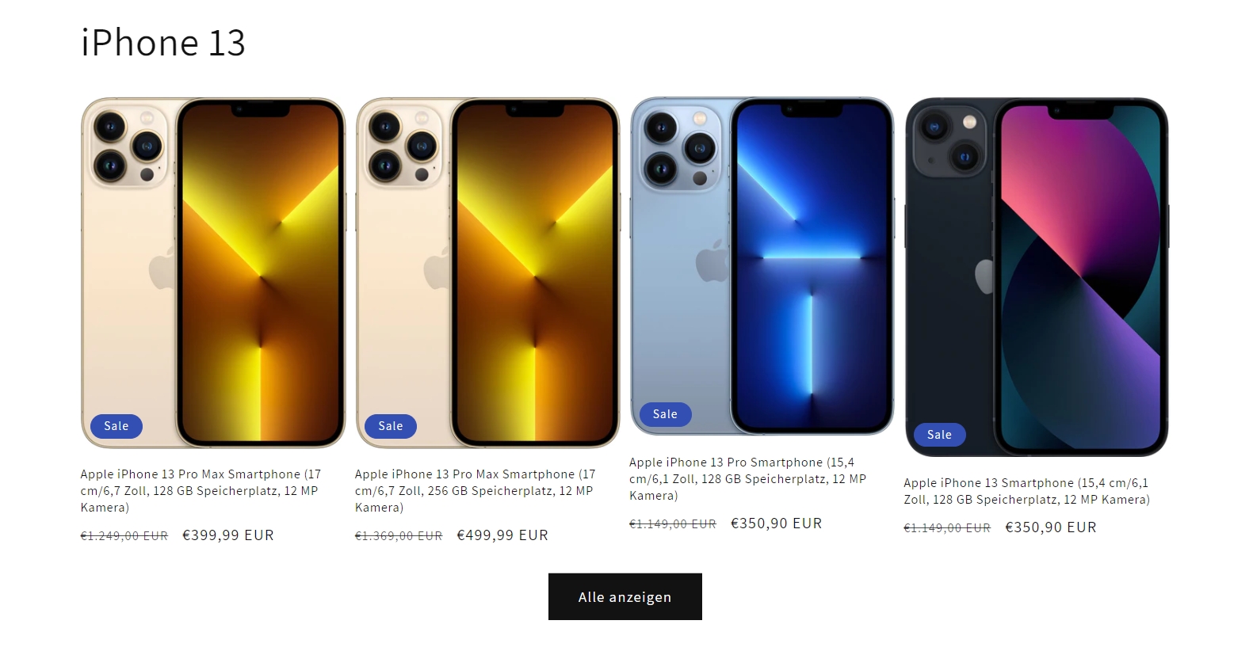The height and width of the screenshot is (670, 1253).
Task: Click the Sale badge on the midnight iPhone 13
Action: point(939,435)
